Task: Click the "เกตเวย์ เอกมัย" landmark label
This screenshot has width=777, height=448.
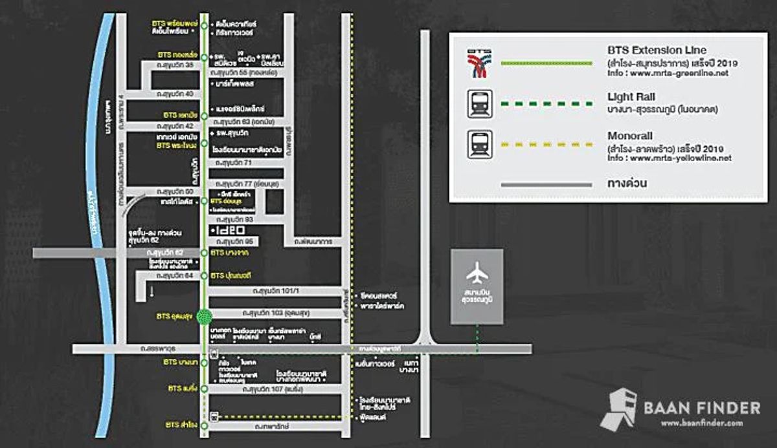Action: tap(175, 138)
